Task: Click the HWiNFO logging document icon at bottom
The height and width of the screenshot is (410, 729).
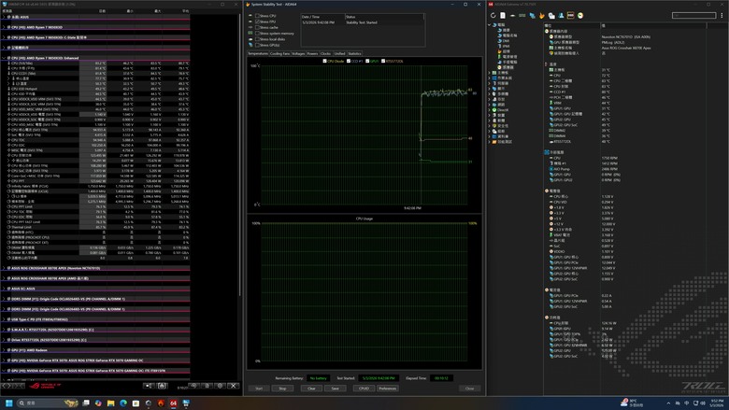Action: [207, 386]
